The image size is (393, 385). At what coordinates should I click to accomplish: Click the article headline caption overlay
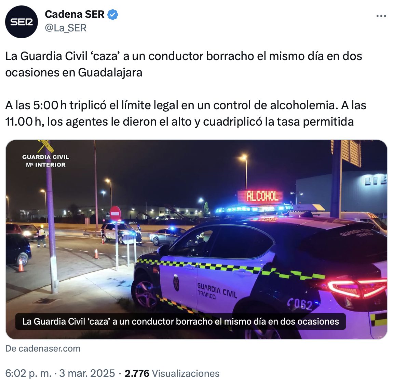click(180, 322)
